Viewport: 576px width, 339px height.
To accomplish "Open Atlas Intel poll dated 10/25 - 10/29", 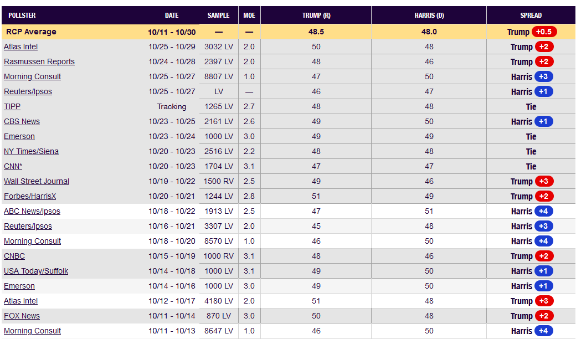I will click(20, 47).
